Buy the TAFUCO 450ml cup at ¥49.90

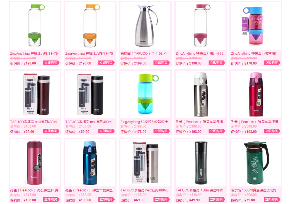[217, 200]
